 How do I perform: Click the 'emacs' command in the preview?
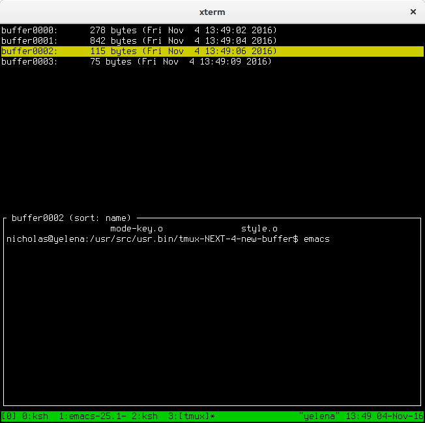317,239
